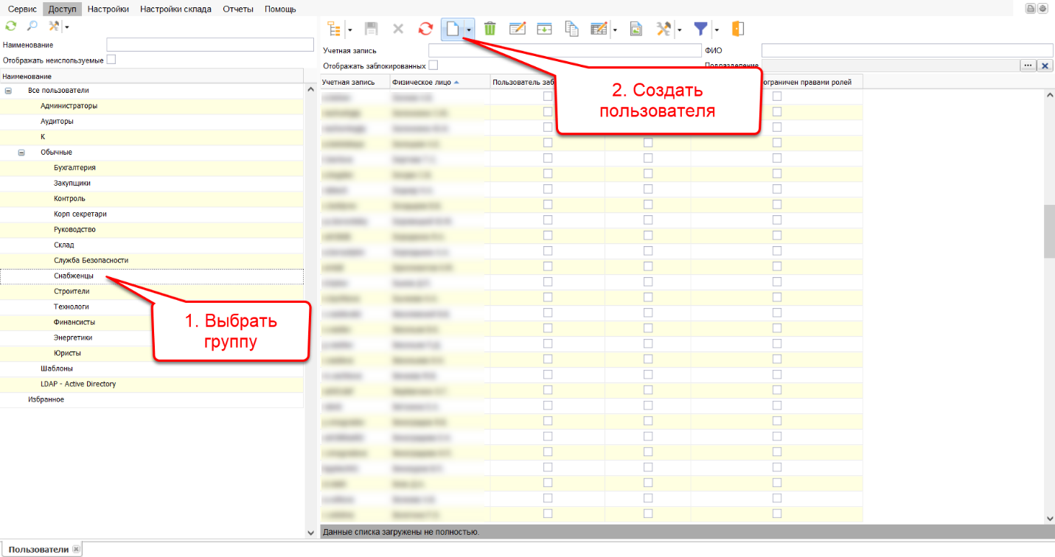Viewport: 1055px width, 557px height.
Task: Collapse the 'Все пользователи' tree node
Action: (x=9, y=91)
